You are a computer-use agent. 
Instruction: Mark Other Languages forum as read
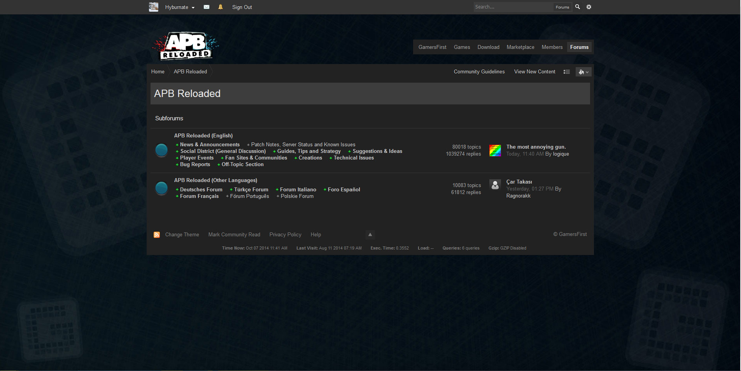[x=161, y=188]
